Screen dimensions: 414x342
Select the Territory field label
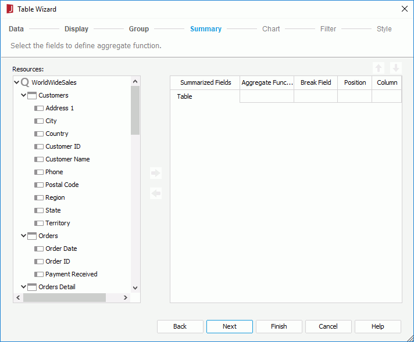coord(58,223)
